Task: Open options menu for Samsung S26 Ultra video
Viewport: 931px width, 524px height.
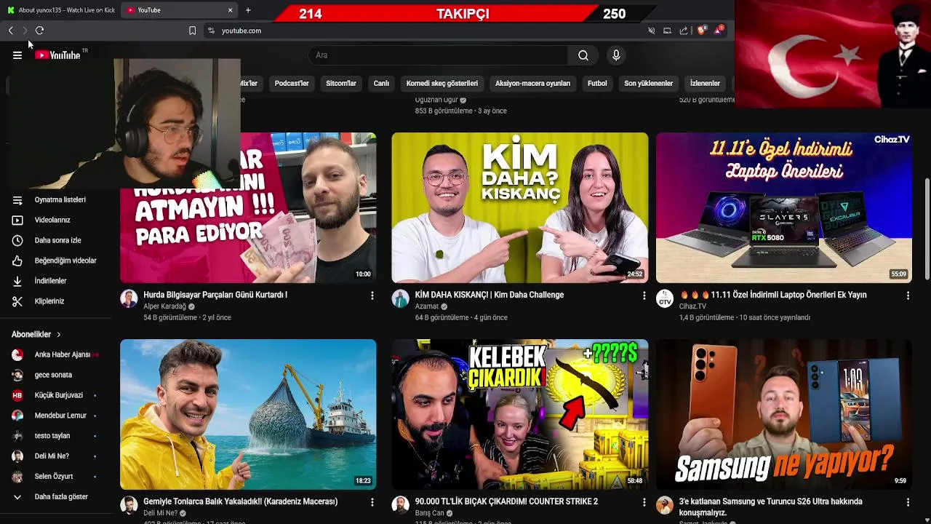Action: 908,502
